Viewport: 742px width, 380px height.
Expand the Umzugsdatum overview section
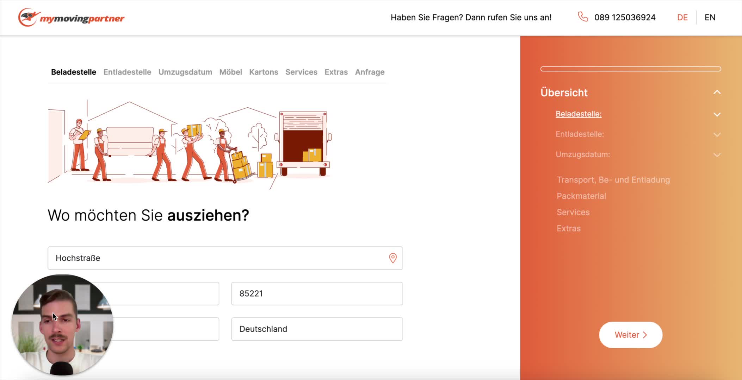[717, 155]
